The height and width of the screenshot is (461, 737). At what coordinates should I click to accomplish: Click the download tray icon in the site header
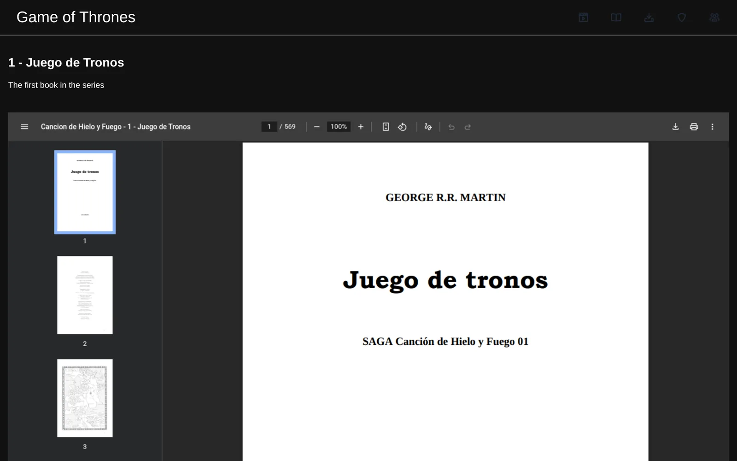tap(649, 18)
